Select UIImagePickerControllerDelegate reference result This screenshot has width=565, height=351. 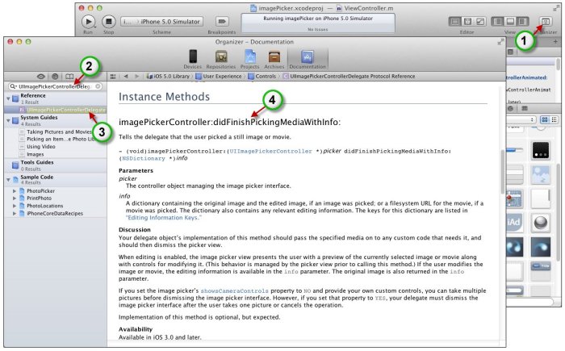[56, 110]
